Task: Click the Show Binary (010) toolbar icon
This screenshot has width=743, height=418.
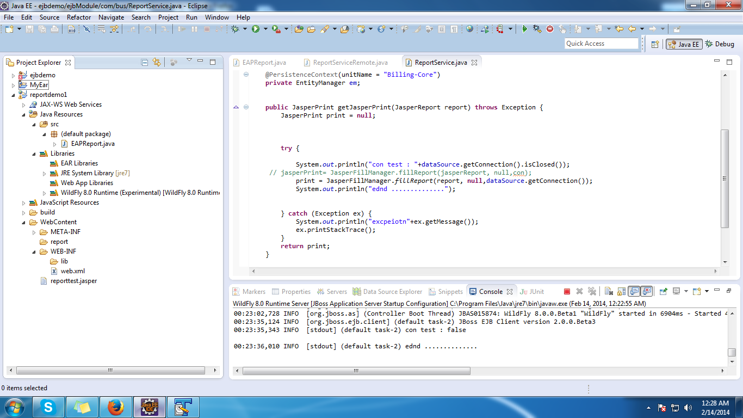Action: pos(71,29)
